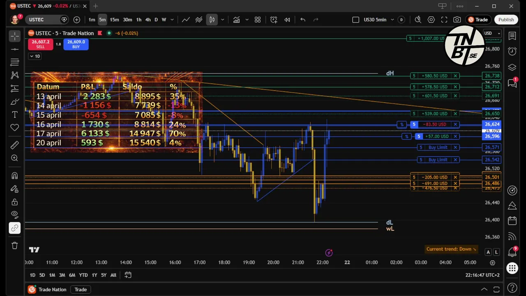
Task: Select the 1h timeframe
Action: pyautogui.click(x=139, y=20)
